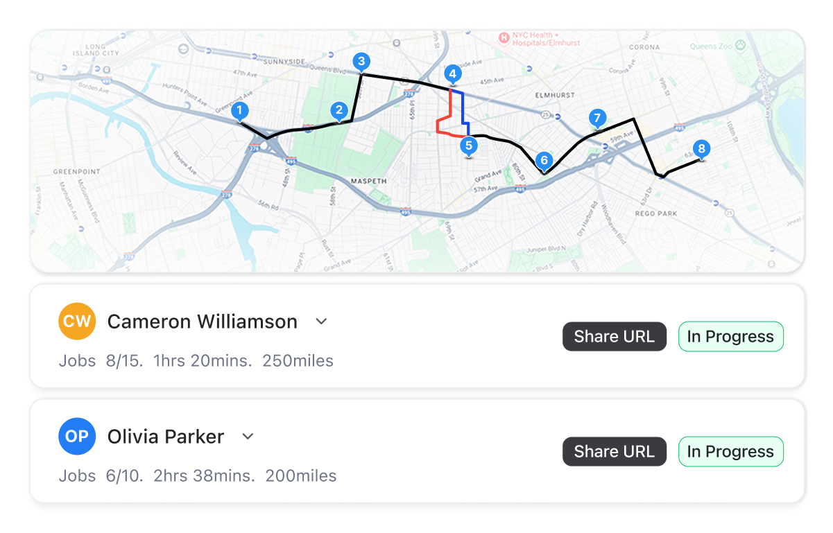Click Olivia Parker's In Progress status badge
833x533 pixels.
pyautogui.click(x=730, y=452)
